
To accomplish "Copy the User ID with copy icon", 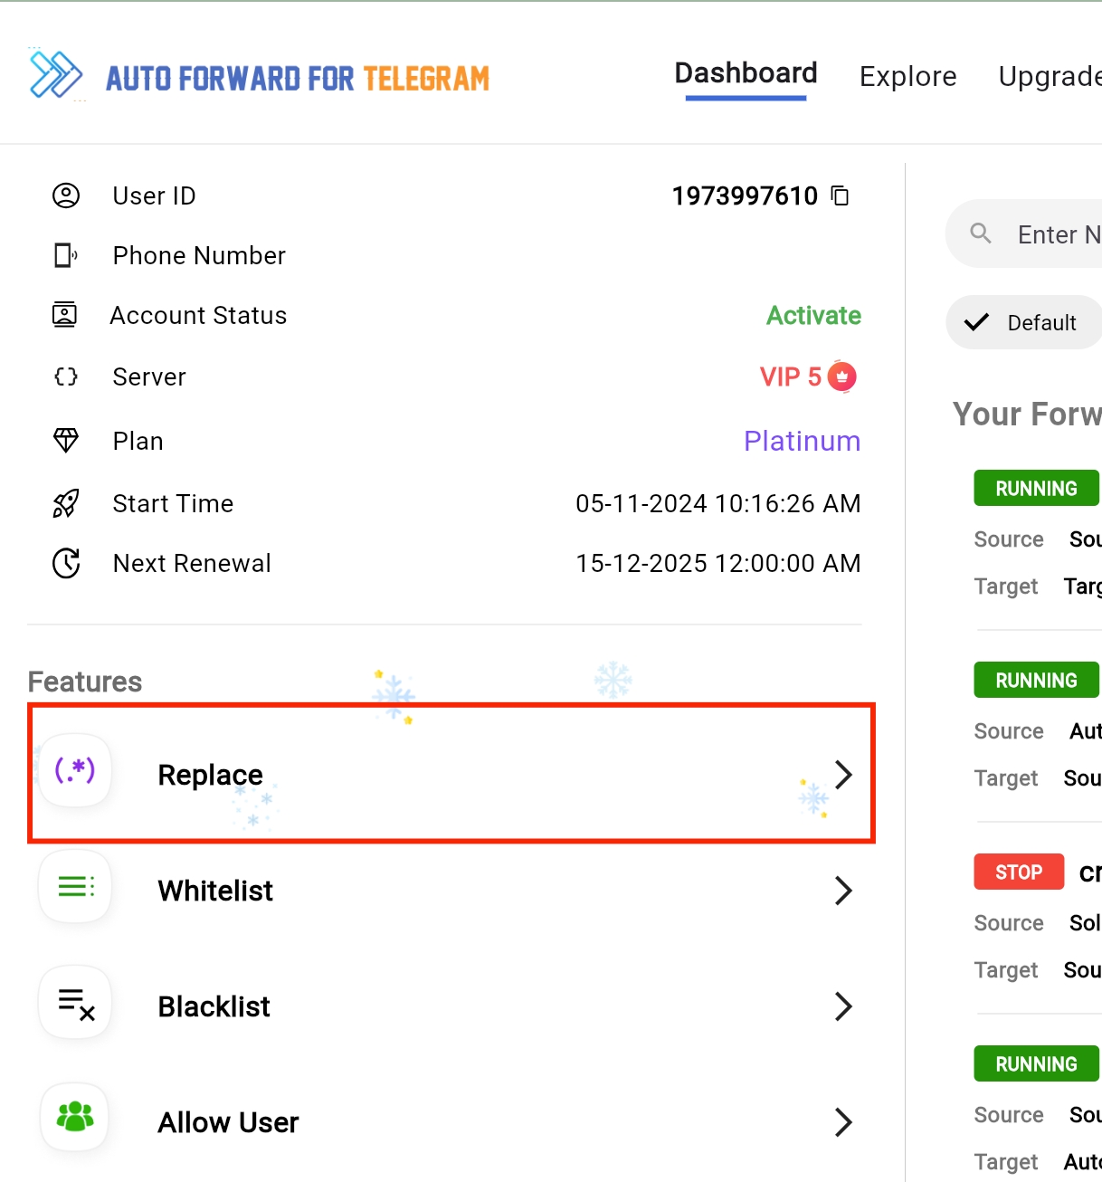I will tap(841, 195).
